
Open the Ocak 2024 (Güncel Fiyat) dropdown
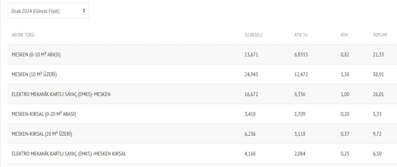coord(48,11)
